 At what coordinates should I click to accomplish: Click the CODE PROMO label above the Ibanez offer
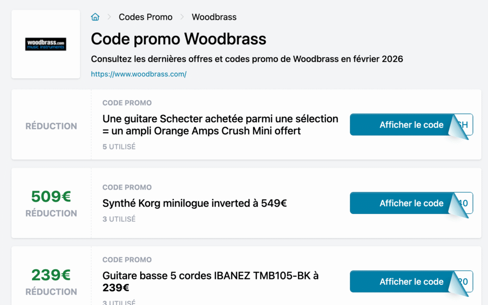point(127,260)
